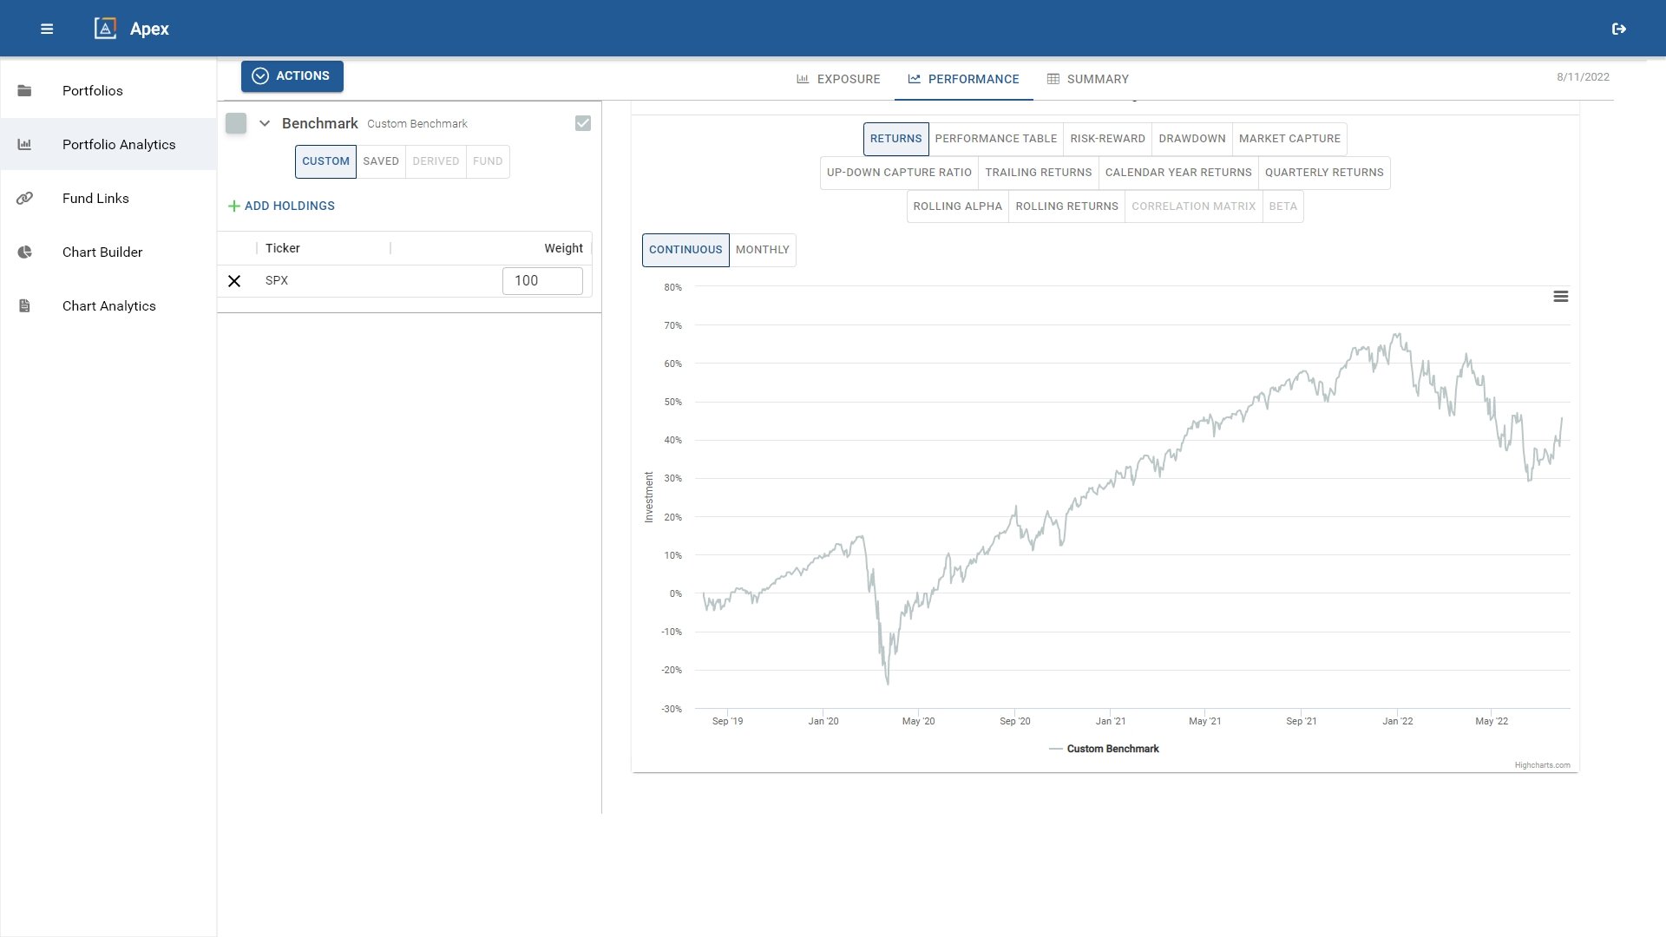Open the chart context menu icon
The height and width of the screenshot is (937, 1666).
1560,297
